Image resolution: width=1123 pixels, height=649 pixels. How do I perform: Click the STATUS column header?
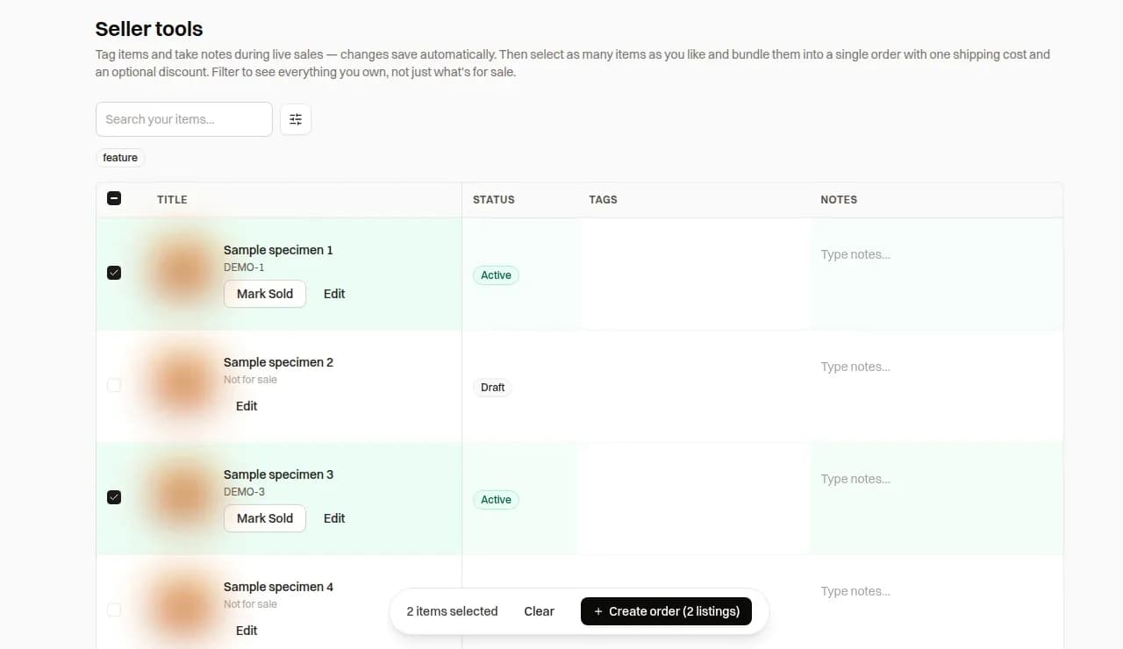point(494,200)
